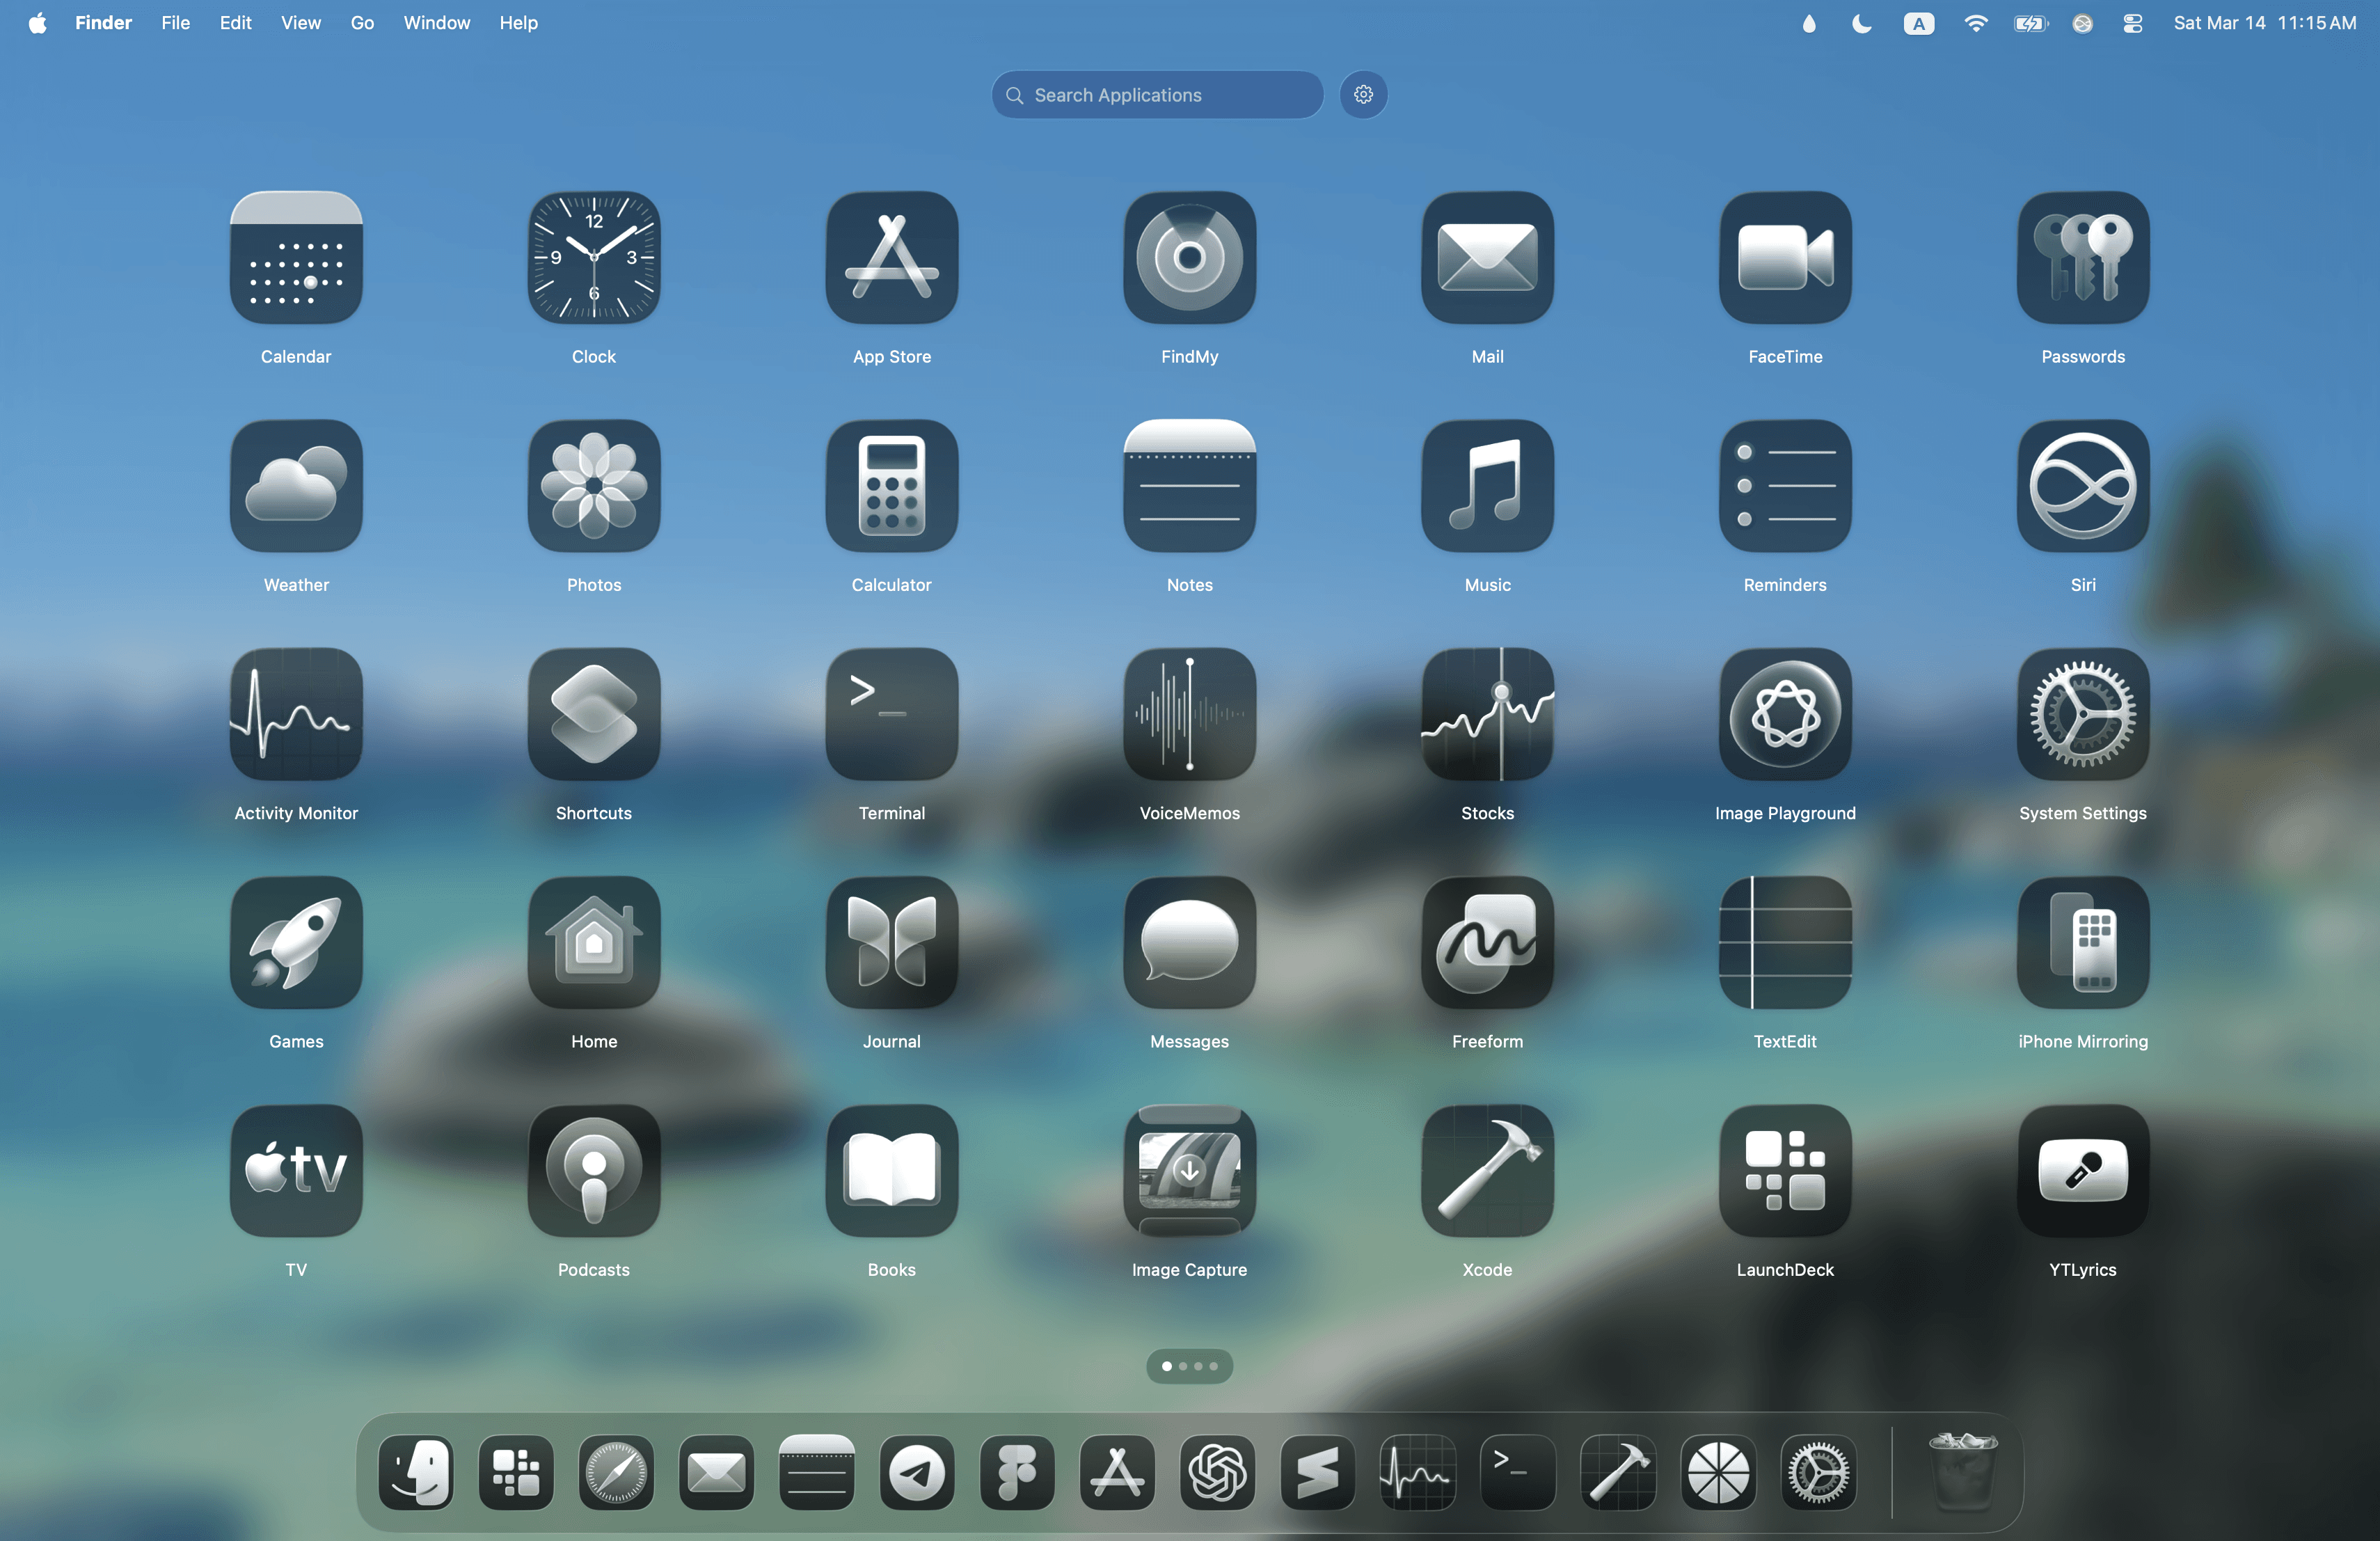2380x1541 pixels.
Task: Launch VoiceMemos
Action: [1190, 714]
